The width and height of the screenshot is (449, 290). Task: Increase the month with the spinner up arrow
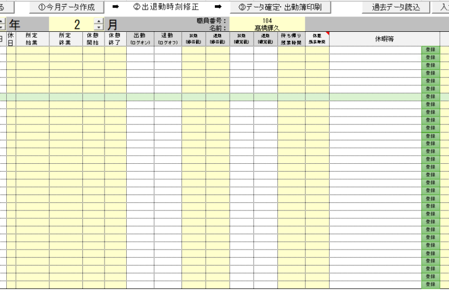coord(98,22)
